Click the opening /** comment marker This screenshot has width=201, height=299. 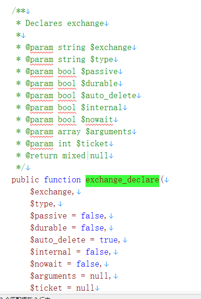18,11
